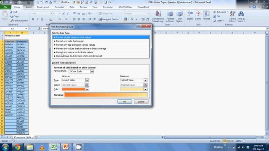
Task: Select 'Format all cells based on their values'
Action: click(x=101, y=37)
